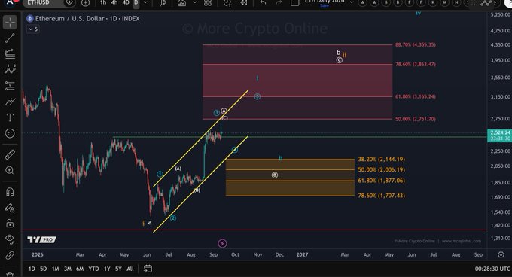
Task: Expand the ETH Daily 2026 layout dropdown
Action: pyautogui.click(x=352, y=2)
